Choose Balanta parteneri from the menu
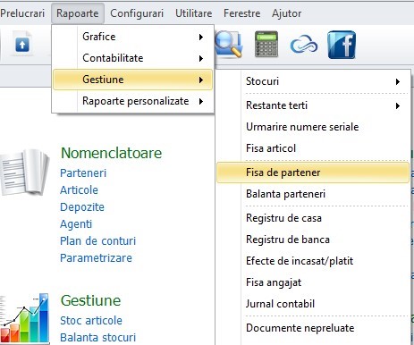 [313, 194]
